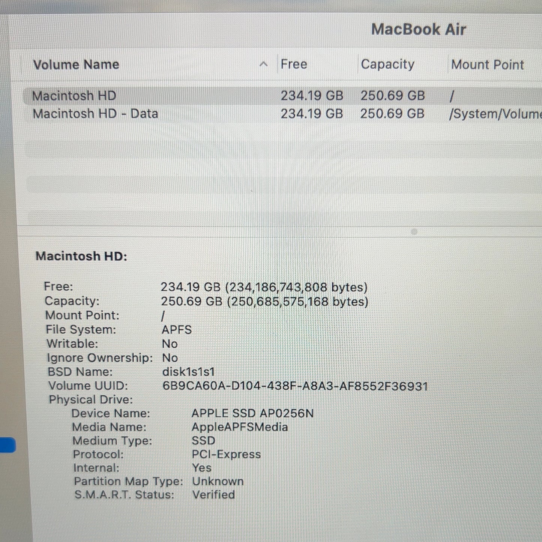The image size is (542, 542).
Task: Select the Macintosh HD - Data volume row
Action: pos(282,114)
